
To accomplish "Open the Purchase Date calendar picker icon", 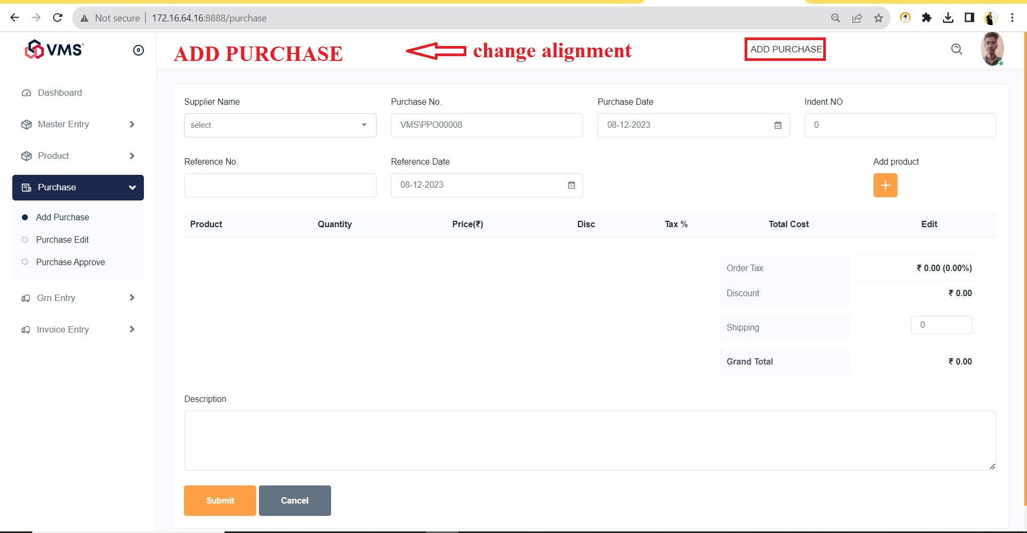I will [778, 125].
